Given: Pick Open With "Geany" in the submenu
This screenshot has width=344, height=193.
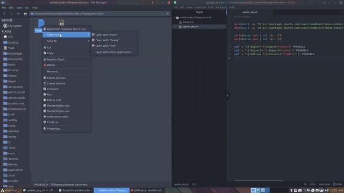Looking at the screenshot, I should coord(114,40).
